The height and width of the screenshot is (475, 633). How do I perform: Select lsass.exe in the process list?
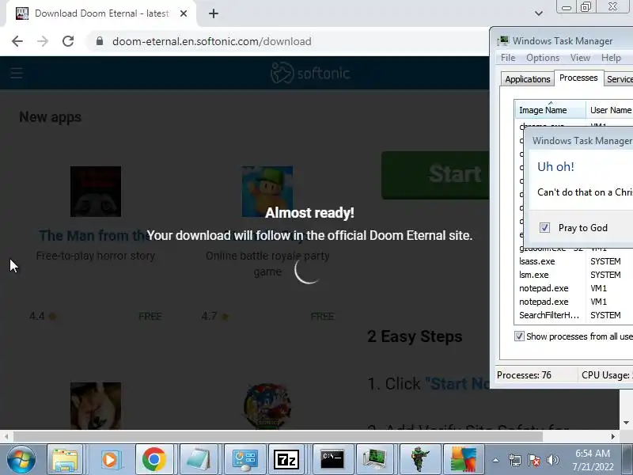tap(574, 261)
